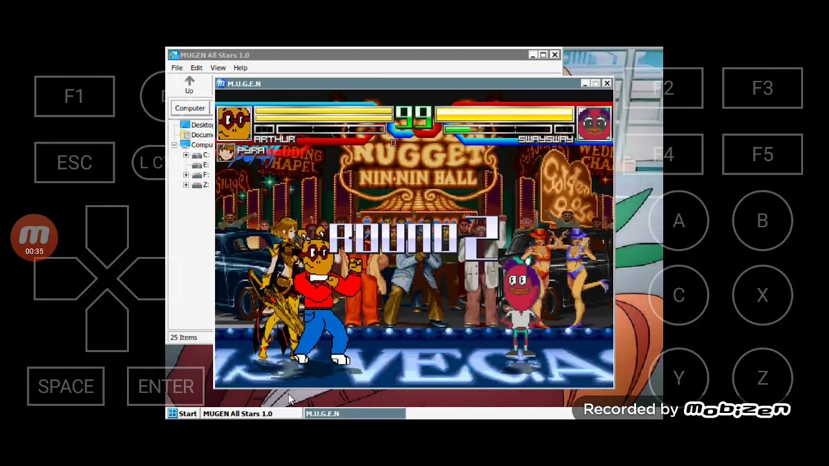Select the Z: drive icon
The height and width of the screenshot is (466, 829).
197,185
